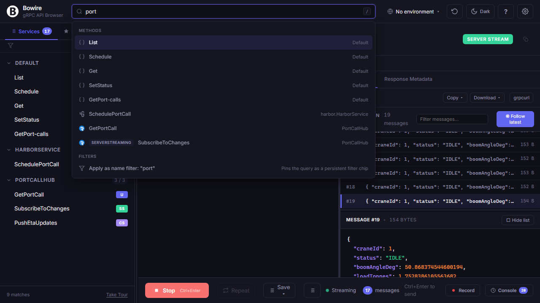The width and height of the screenshot is (540, 303).
Task: Click the copy icon beside Server Stream badge
Action: tap(526, 39)
